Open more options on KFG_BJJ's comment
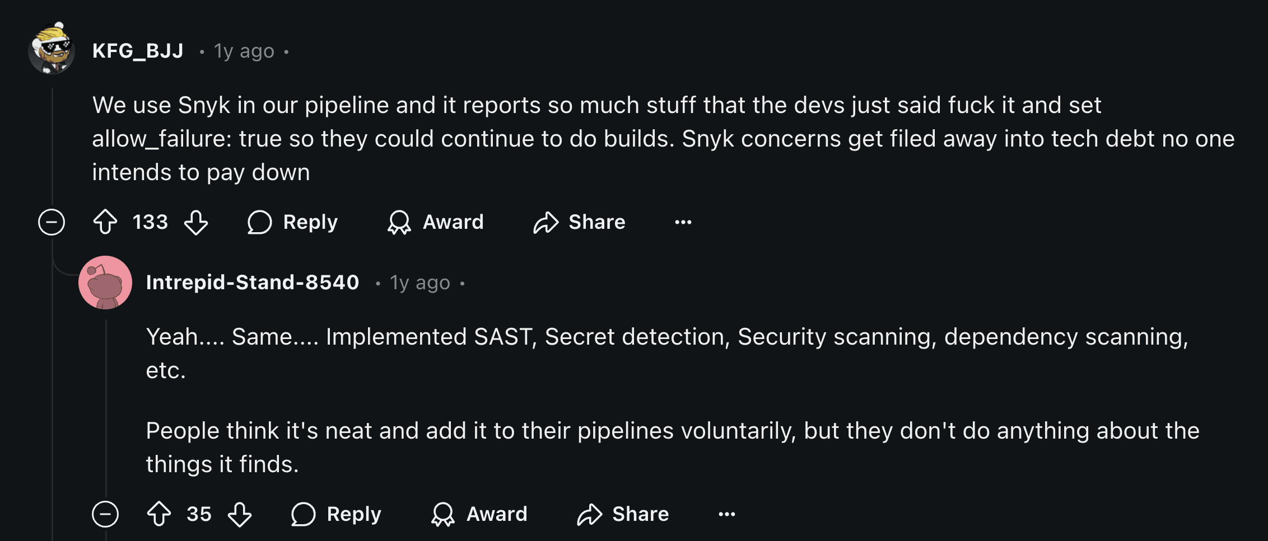Image resolution: width=1268 pixels, height=541 pixels. (683, 222)
